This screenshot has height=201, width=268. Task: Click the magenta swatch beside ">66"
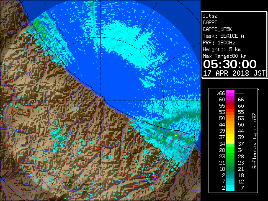tap(230, 93)
